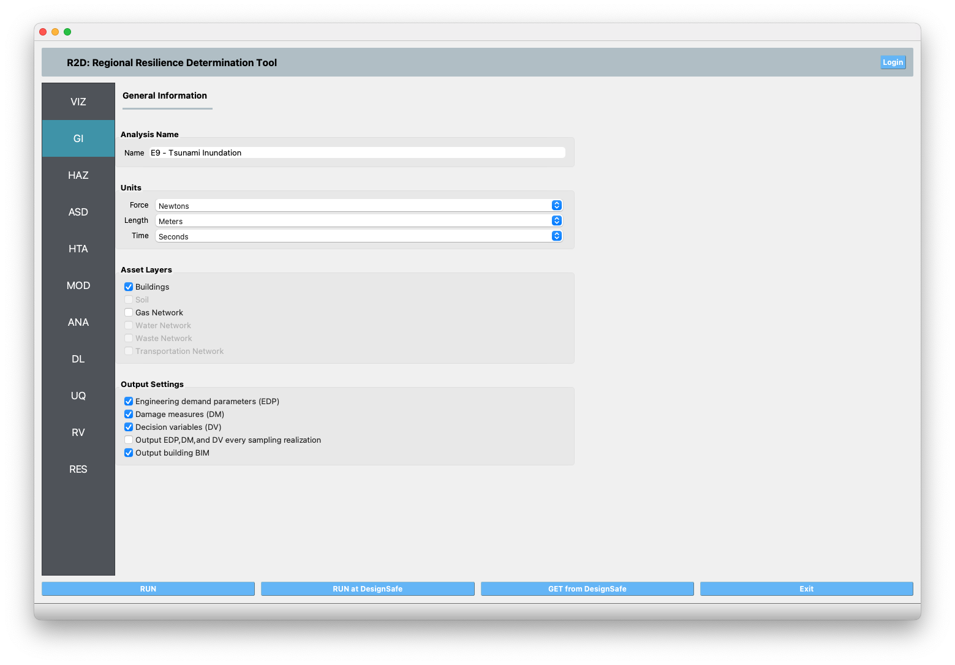Image resolution: width=955 pixels, height=665 pixels.
Task: Select the UQ uncertainty quantification panel
Action: 78,396
